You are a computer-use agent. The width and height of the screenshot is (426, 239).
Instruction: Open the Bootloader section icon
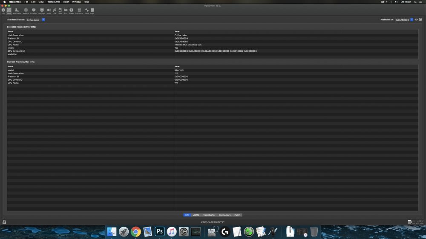17,11
